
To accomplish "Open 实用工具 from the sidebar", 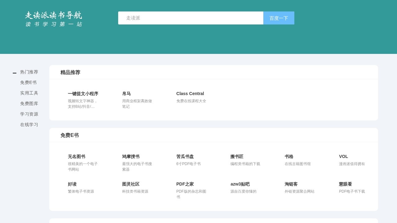I will [x=29, y=93].
